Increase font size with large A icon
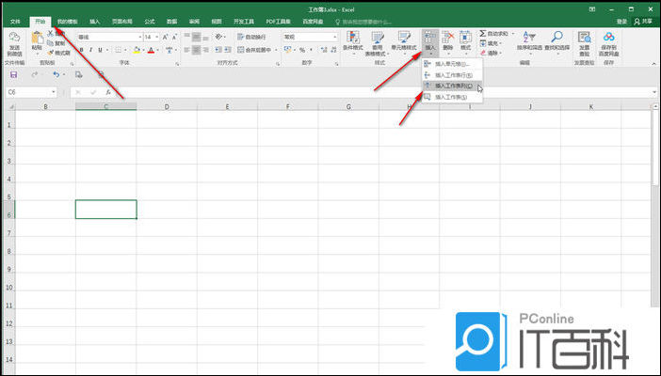The image size is (661, 376). point(165,37)
